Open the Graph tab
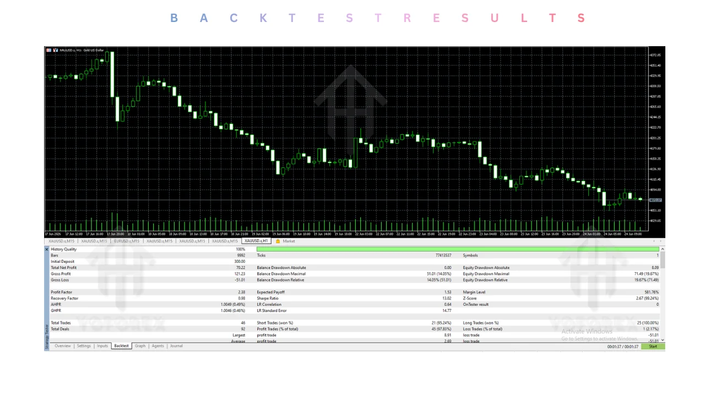705x396 pixels. point(140,346)
